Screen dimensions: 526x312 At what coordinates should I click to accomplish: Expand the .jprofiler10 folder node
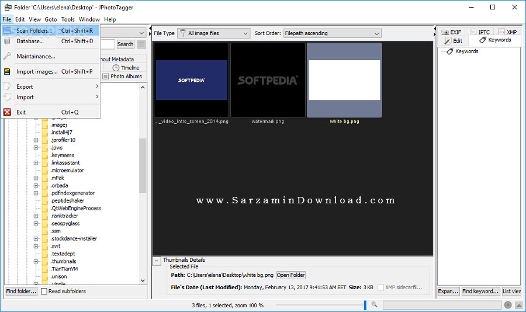coord(36,140)
